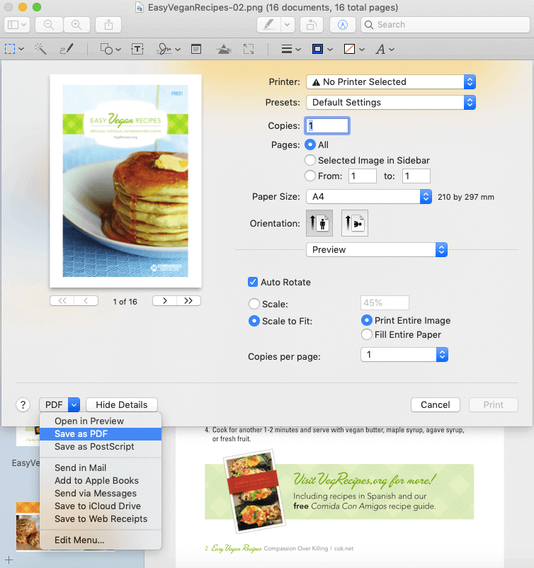Enable the Auto Rotate checkbox

point(253,282)
